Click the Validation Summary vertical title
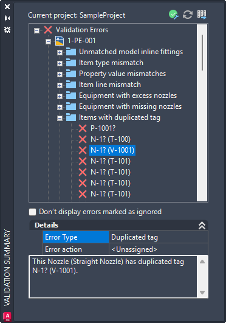Image resolution: width=226 pixels, height=323 pixels. (x=7, y=268)
